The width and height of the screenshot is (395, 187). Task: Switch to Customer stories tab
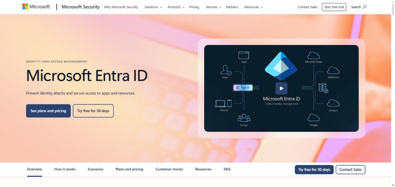click(169, 169)
